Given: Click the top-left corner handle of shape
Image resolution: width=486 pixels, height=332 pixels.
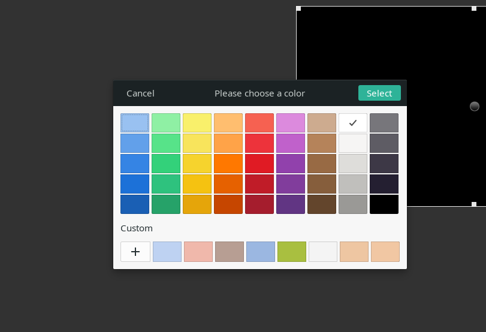Looking at the screenshot, I should (298, 8).
